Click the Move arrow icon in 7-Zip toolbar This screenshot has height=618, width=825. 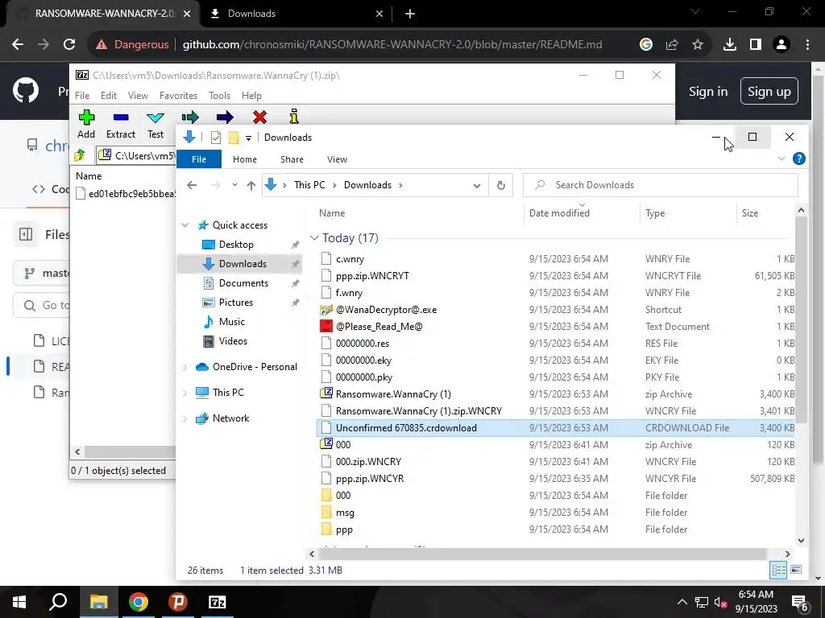coord(225,117)
